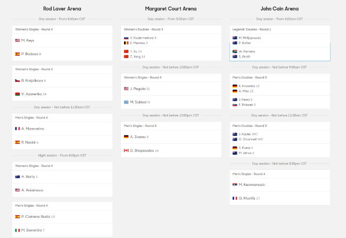
Task: Open M. Berrettini player link
Action: pyautogui.click(x=32, y=230)
